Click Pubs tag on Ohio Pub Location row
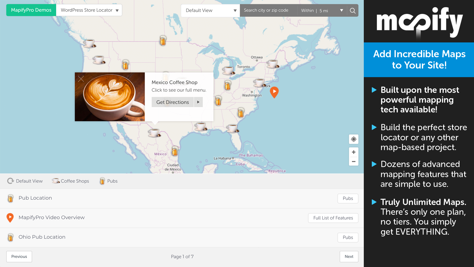This screenshot has width=474, height=267. pyautogui.click(x=348, y=237)
